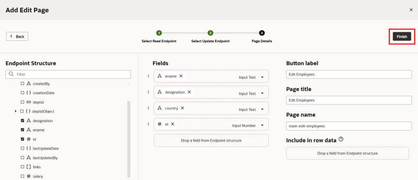418x180 pixels.
Task: Check the links checkbox
Action: click(22, 167)
